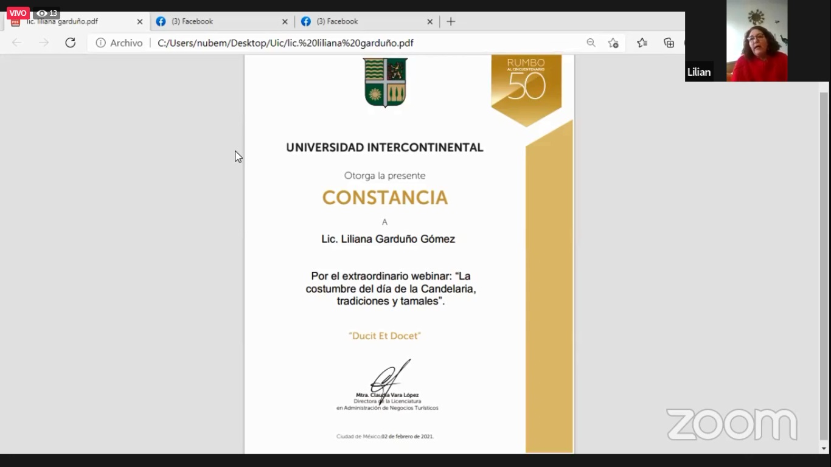Switch to the lic. liliana garduño.pdf tab
The width and height of the screenshot is (831, 467).
[77, 21]
